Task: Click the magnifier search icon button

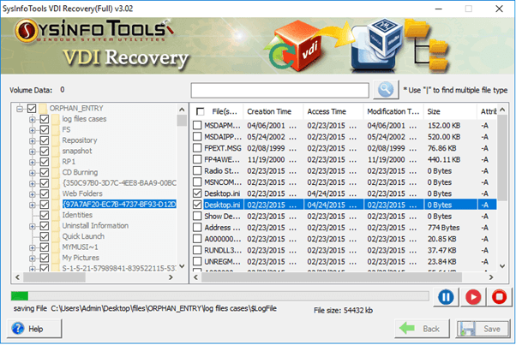Action: [x=386, y=89]
